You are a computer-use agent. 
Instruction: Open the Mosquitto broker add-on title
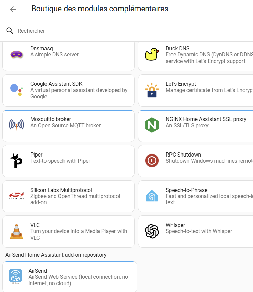point(51,119)
